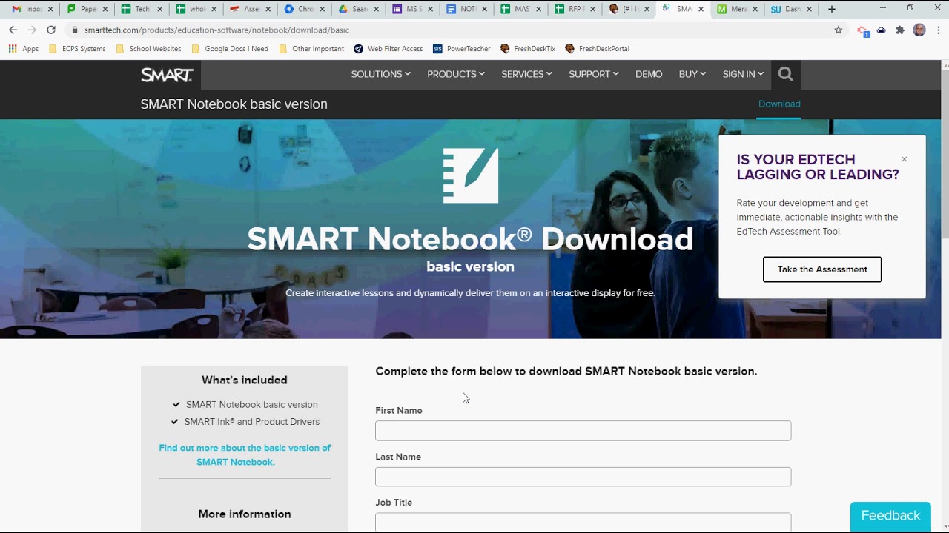The image size is (949, 533).
Task: Click into the First Name field
Action: pos(583,431)
